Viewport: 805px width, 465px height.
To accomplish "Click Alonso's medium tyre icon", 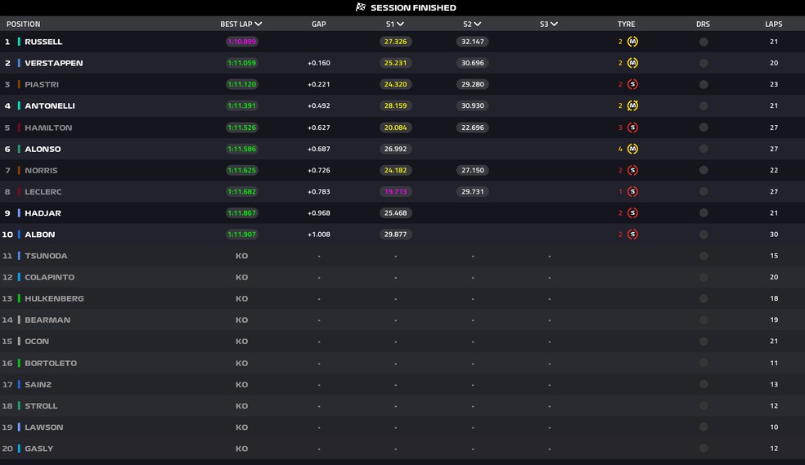I will click(x=632, y=149).
